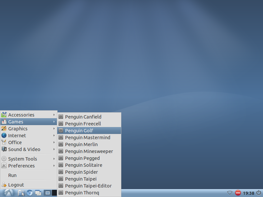Viewport: 263px width, 197px height.
Task: Expand the Office submenu arrow
Action: [x=54, y=142]
